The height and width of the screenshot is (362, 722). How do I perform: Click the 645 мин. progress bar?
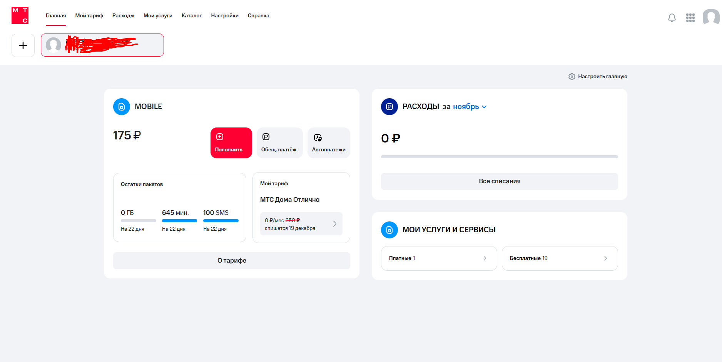179,221
